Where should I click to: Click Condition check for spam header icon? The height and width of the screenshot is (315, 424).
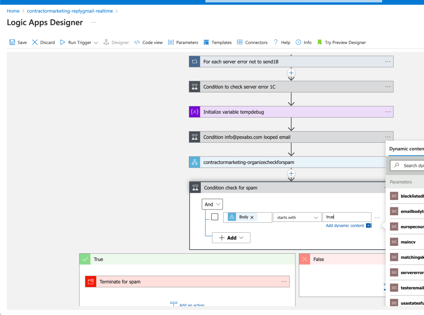(195, 188)
